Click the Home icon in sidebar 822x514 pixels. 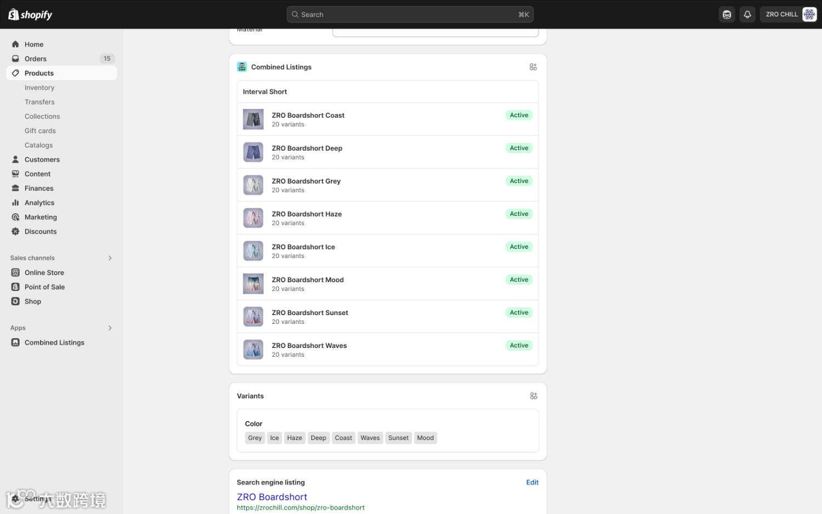(15, 44)
